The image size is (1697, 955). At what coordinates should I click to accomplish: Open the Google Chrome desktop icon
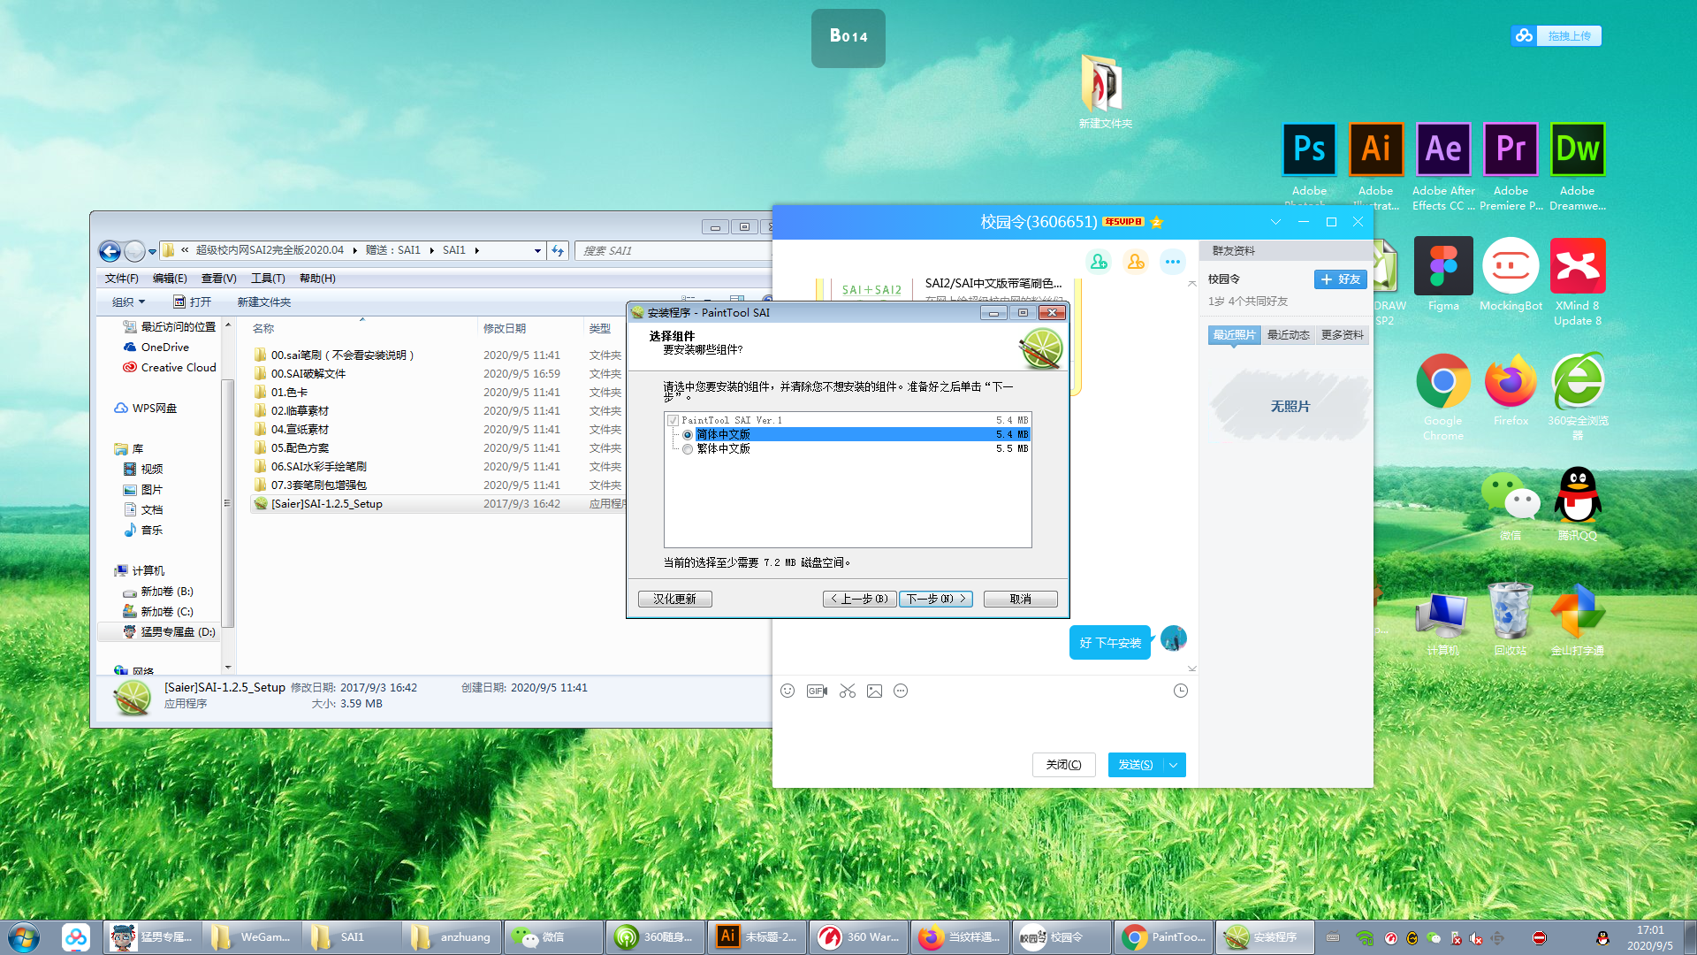1443,381
